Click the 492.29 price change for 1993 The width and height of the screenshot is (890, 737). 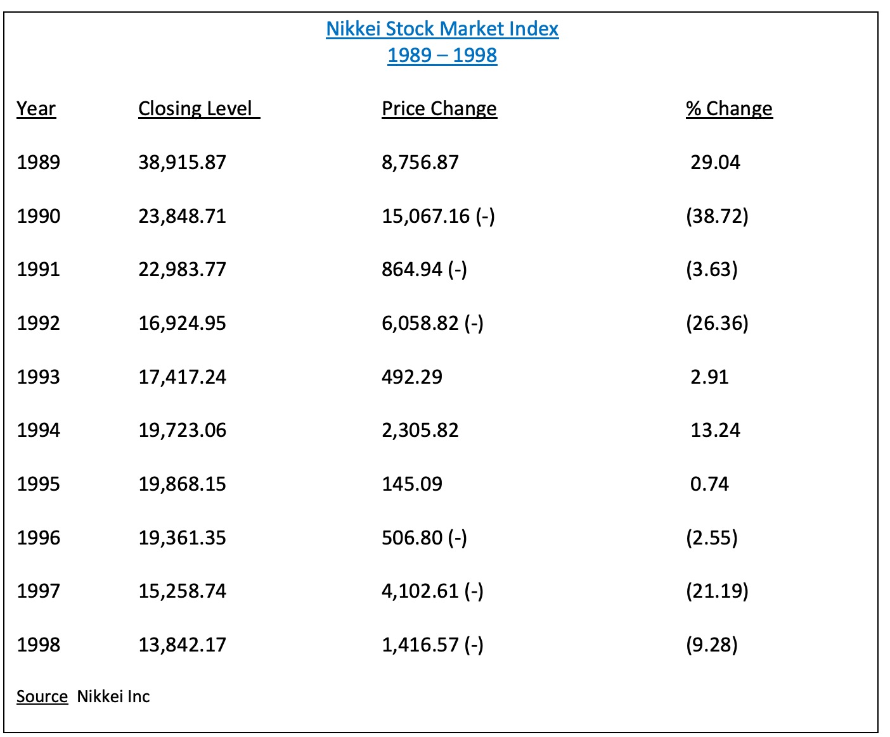(412, 377)
